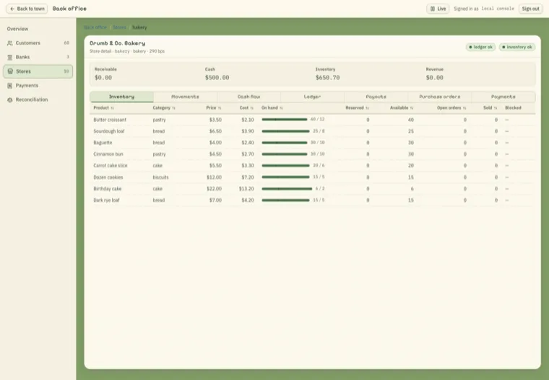
Task: Click the bakery breadcrumb text
Action: point(139,27)
